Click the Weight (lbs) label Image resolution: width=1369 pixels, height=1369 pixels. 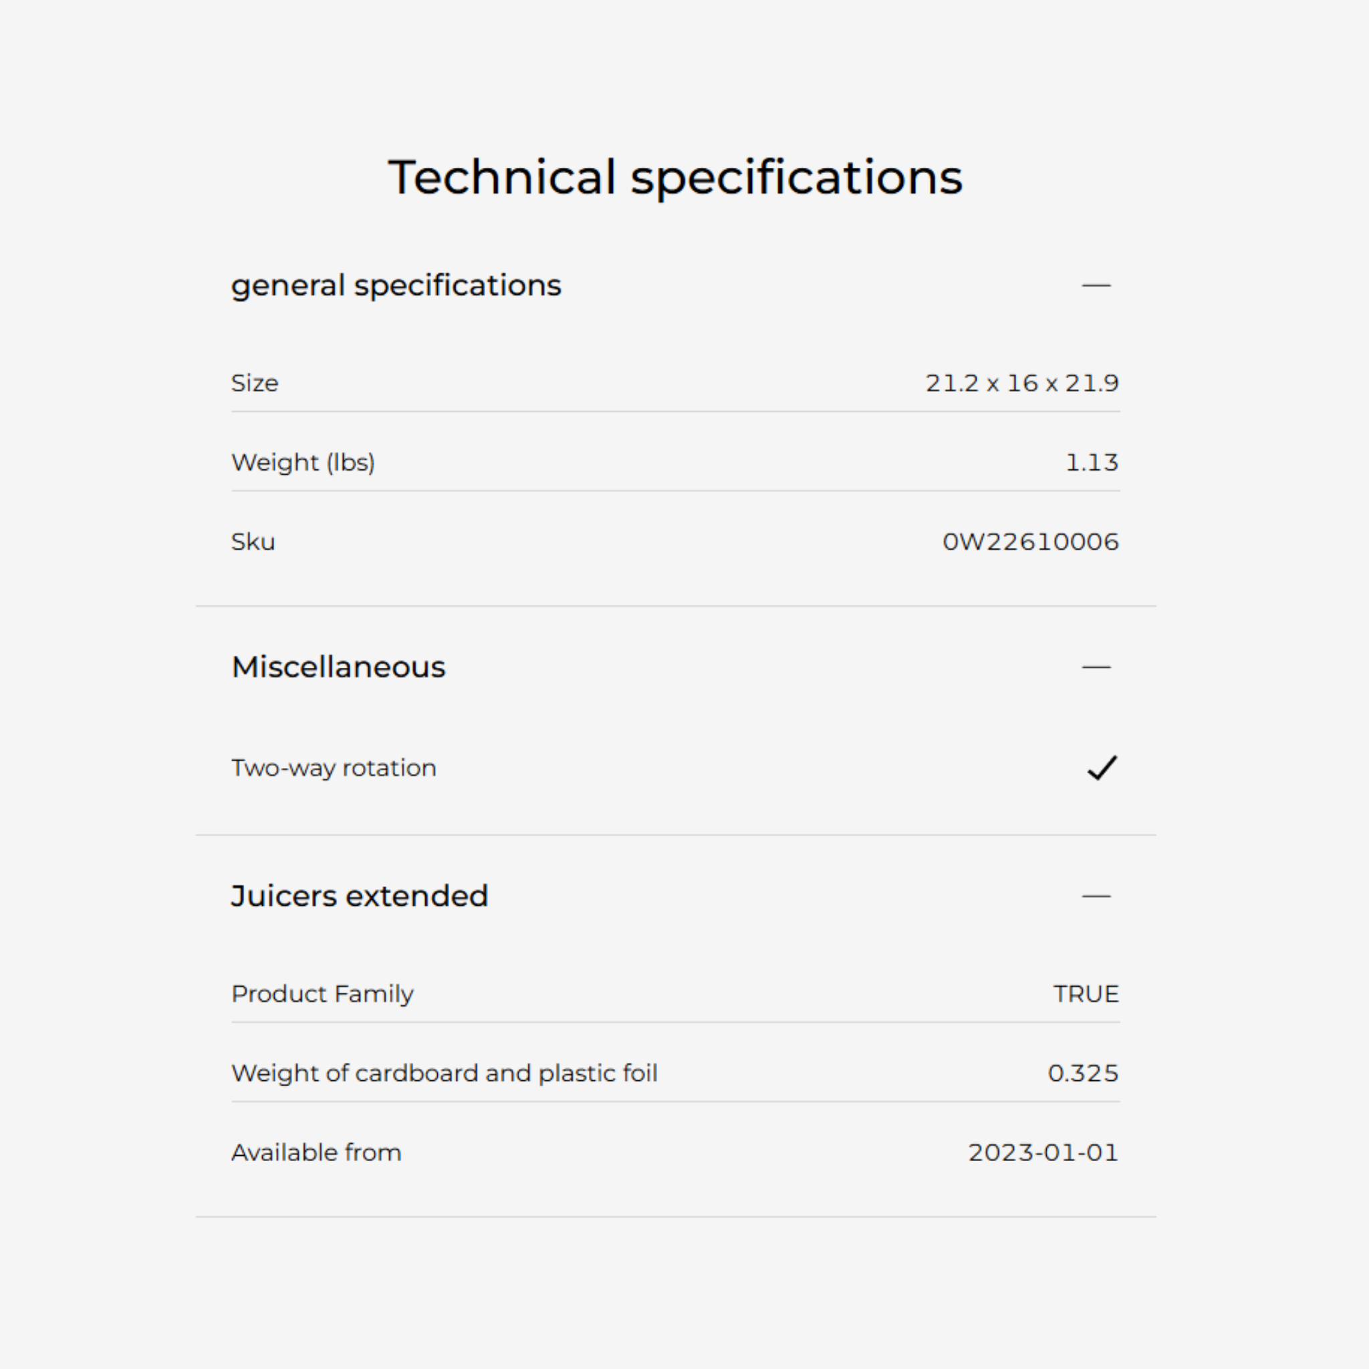click(303, 463)
